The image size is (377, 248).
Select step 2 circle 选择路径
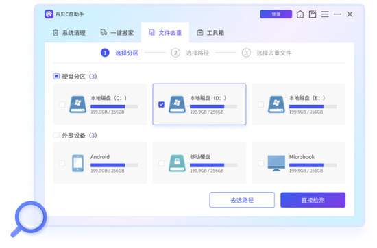[x=175, y=53]
